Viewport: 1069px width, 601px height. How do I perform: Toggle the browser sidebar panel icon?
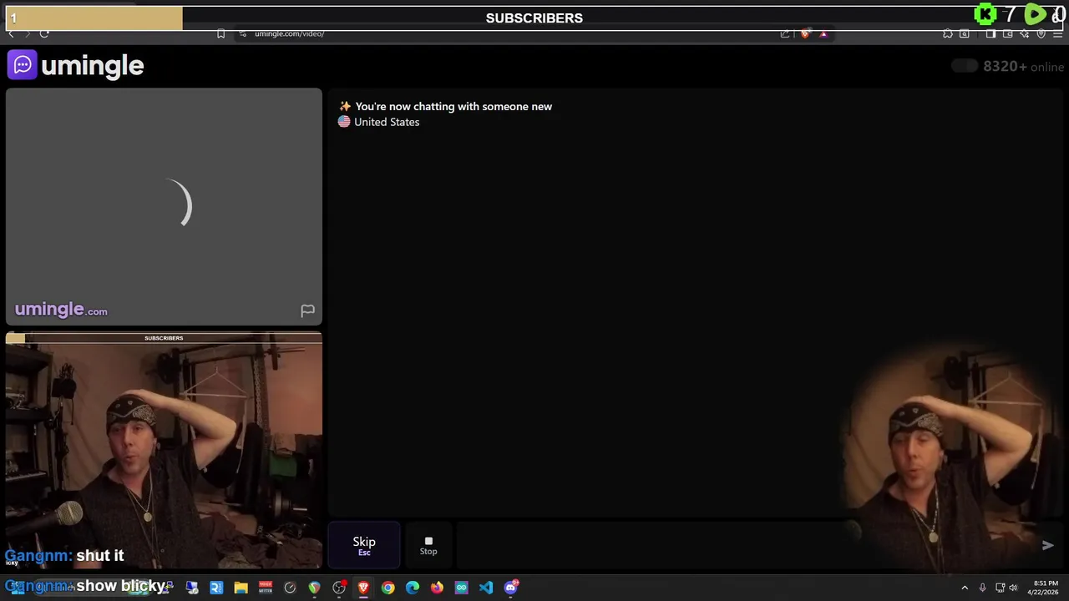(990, 33)
